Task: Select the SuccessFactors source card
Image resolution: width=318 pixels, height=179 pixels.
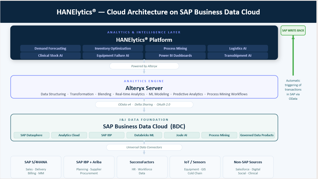Action: [x=142, y=167]
